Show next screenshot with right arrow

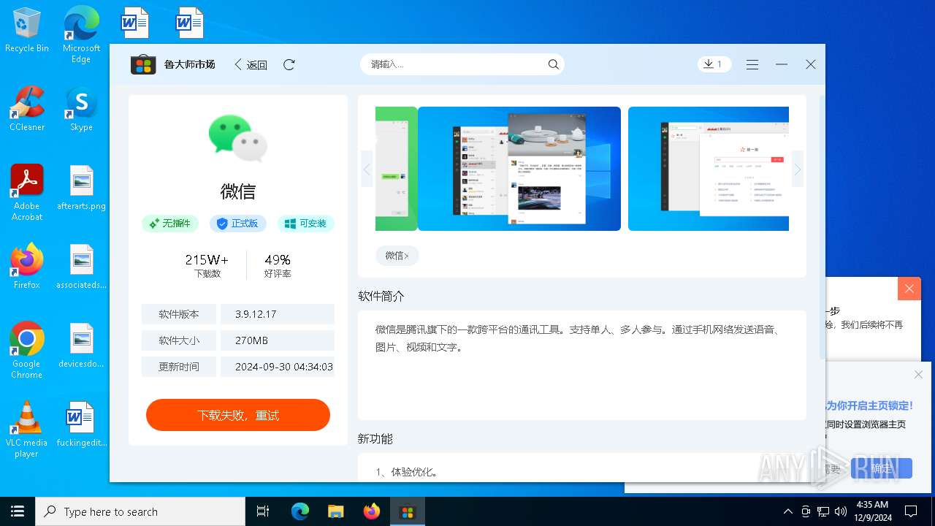(798, 169)
